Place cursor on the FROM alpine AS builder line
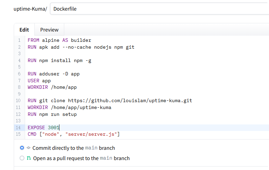This screenshot has height=170, width=269. pos(59,40)
